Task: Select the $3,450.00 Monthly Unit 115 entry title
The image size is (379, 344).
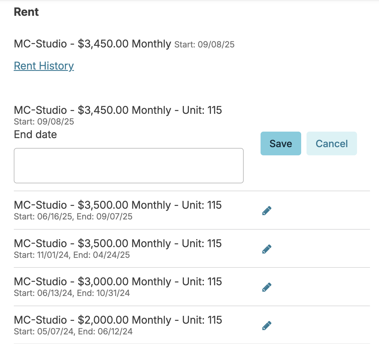Action: [118, 110]
